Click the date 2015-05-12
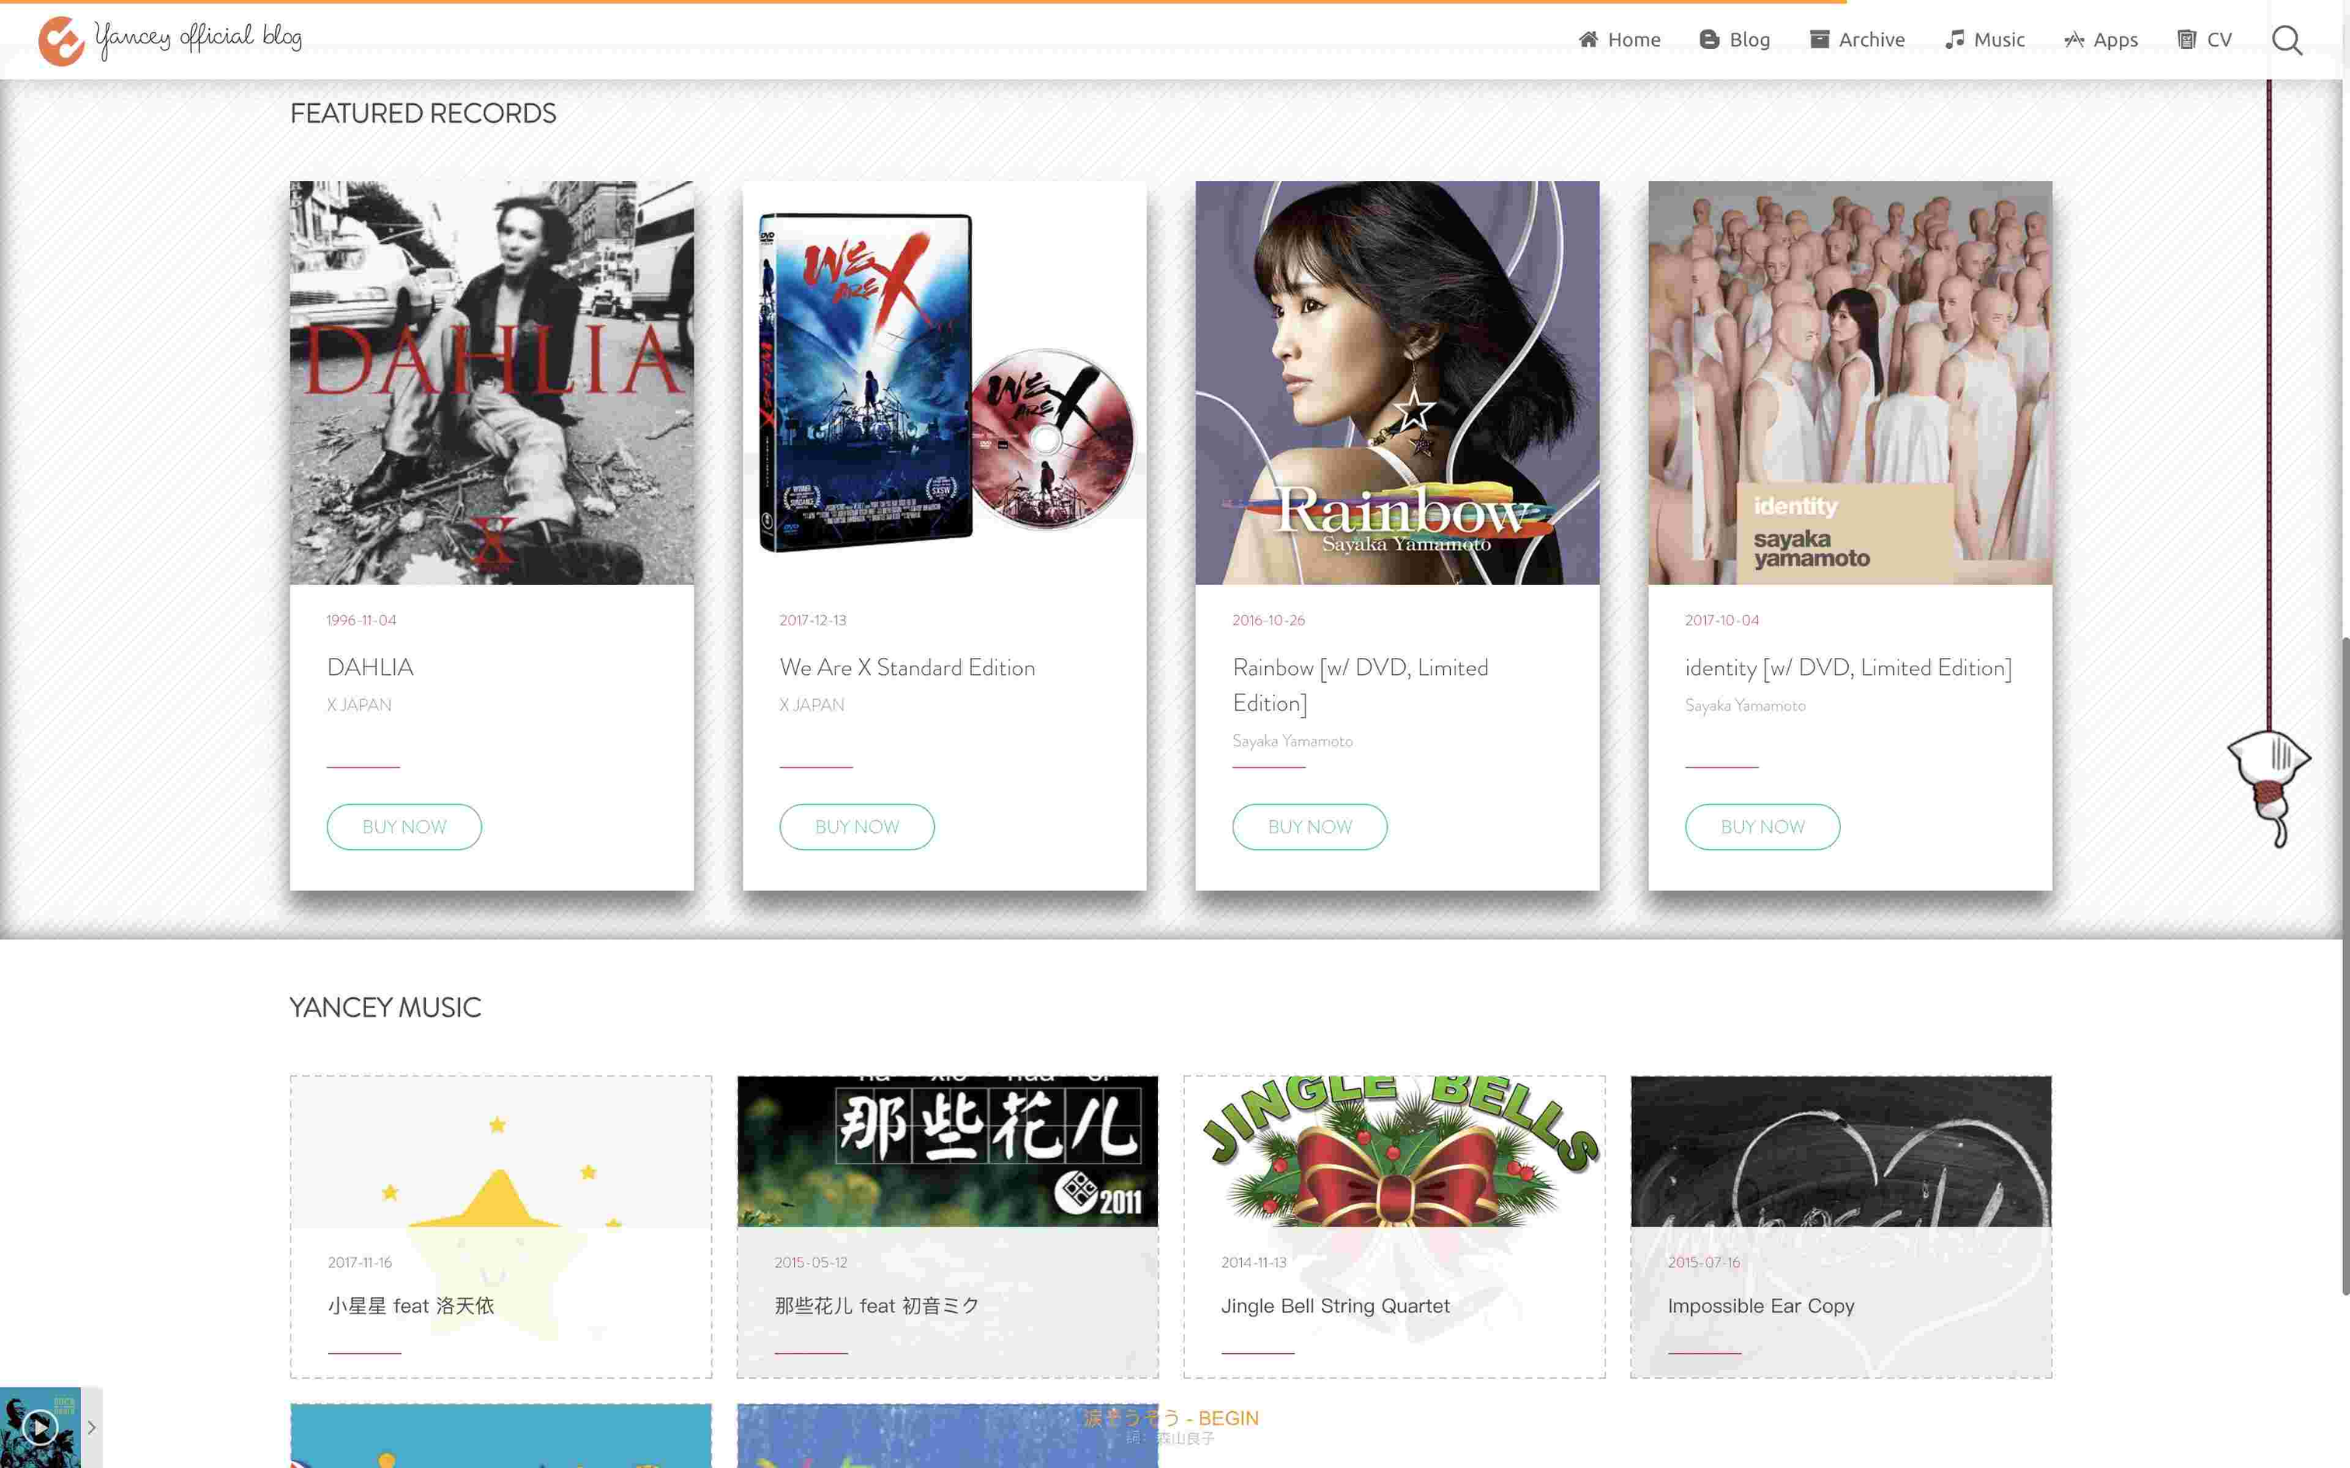This screenshot has width=2350, height=1468. click(811, 1262)
